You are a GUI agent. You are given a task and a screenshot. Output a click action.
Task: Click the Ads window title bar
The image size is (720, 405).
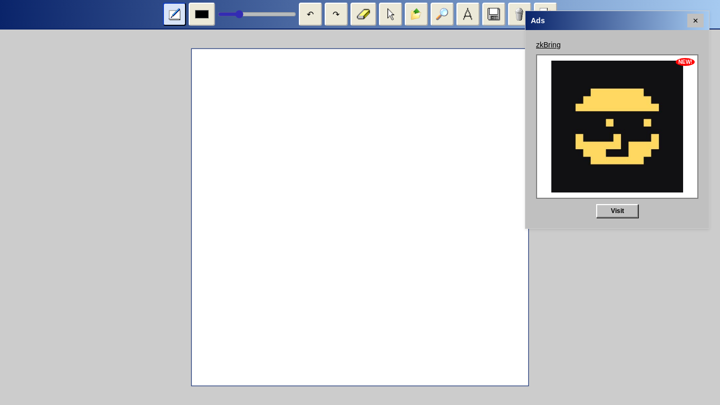pyautogui.click(x=606, y=21)
